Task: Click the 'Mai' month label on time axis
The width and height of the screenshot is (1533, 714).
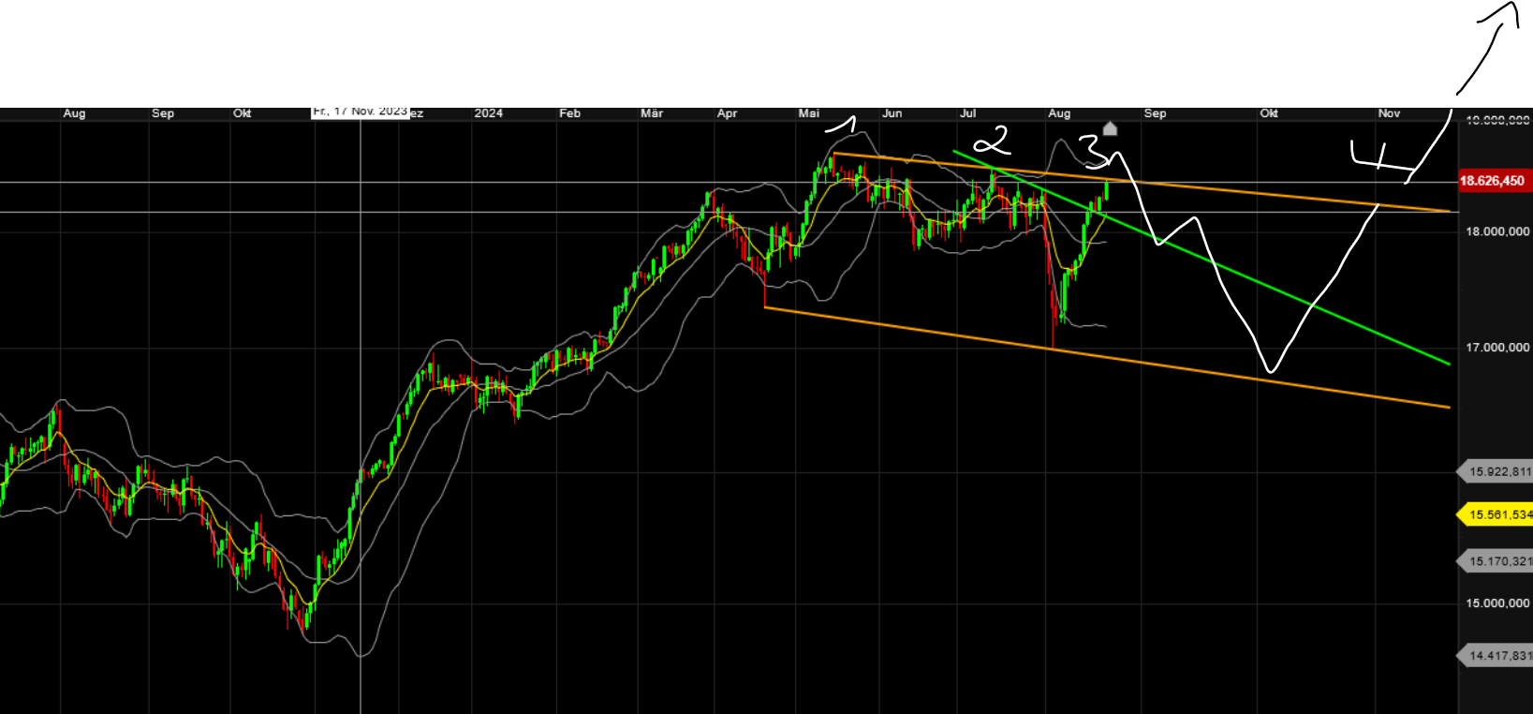Action: (x=808, y=113)
